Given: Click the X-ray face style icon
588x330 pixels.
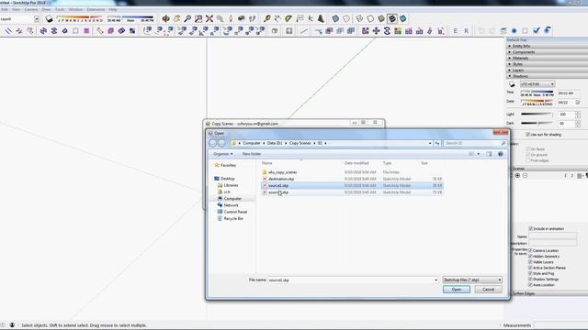Looking at the screenshot, I should (x=335, y=18).
